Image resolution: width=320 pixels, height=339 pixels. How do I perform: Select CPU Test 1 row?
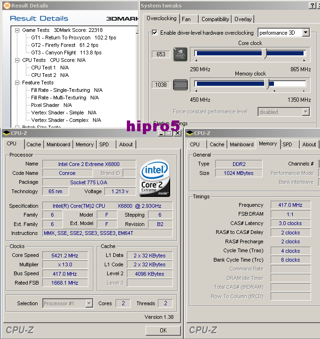coord(50,68)
